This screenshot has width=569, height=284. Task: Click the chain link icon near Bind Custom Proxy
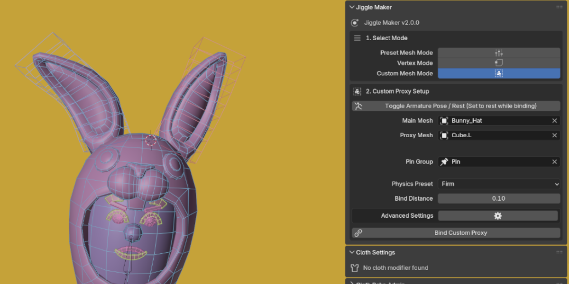coord(357,232)
